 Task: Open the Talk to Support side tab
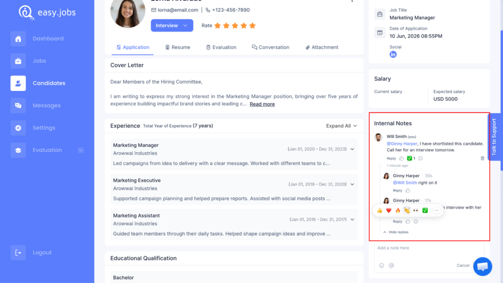click(494, 137)
